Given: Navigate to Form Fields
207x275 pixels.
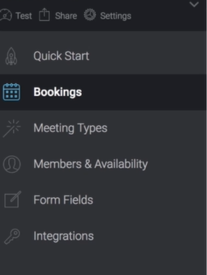Looking at the screenshot, I should click(x=103, y=200).
